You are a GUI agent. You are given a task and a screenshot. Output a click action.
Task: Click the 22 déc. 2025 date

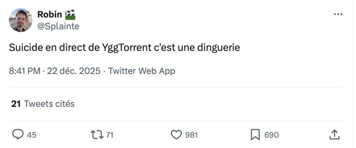[74, 71]
